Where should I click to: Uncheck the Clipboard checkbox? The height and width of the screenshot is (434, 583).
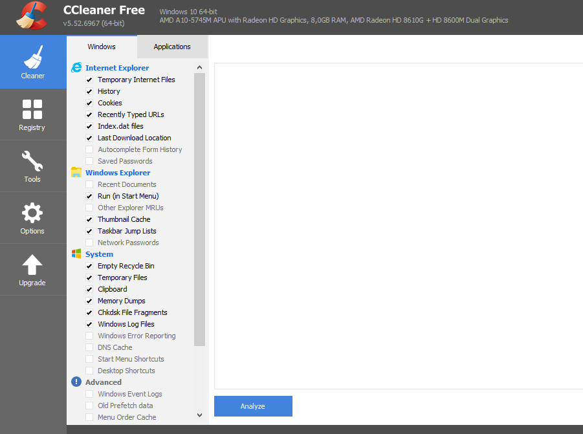[89, 289]
